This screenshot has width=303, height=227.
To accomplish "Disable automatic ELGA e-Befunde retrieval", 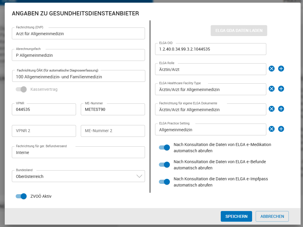I will click(164, 165).
